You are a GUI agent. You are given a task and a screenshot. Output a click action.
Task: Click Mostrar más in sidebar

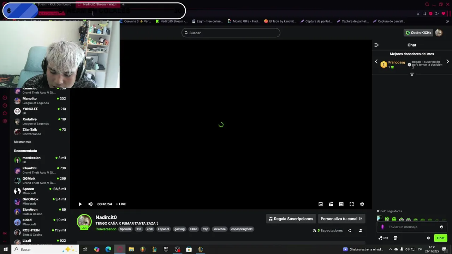click(23, 142)
